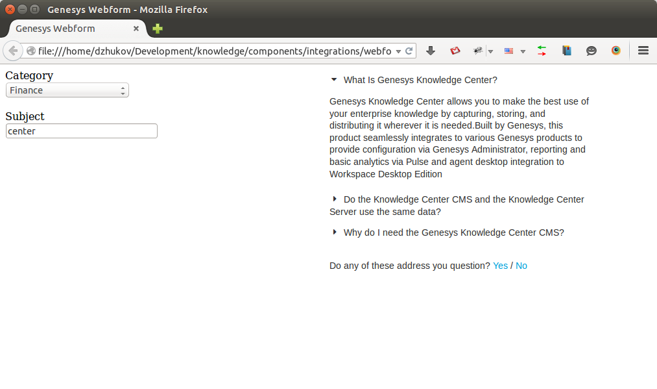Screen dimensions: 657x389
Task: Click the Greasemonkey-style toolbar icon
Action: pos(477,51)
